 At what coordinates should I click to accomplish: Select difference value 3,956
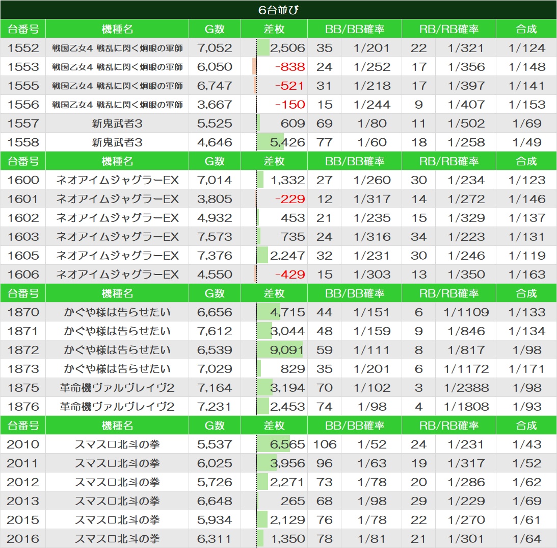[x=287, y=463]
